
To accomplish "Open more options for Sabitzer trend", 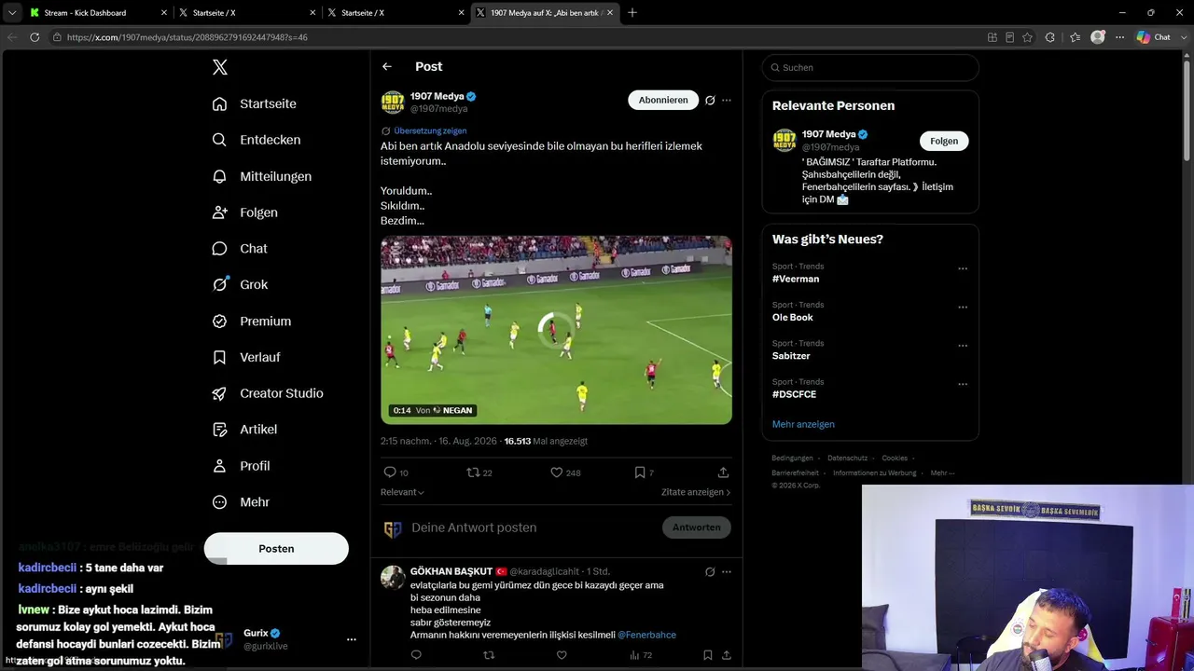I will [x=963, y=346].
